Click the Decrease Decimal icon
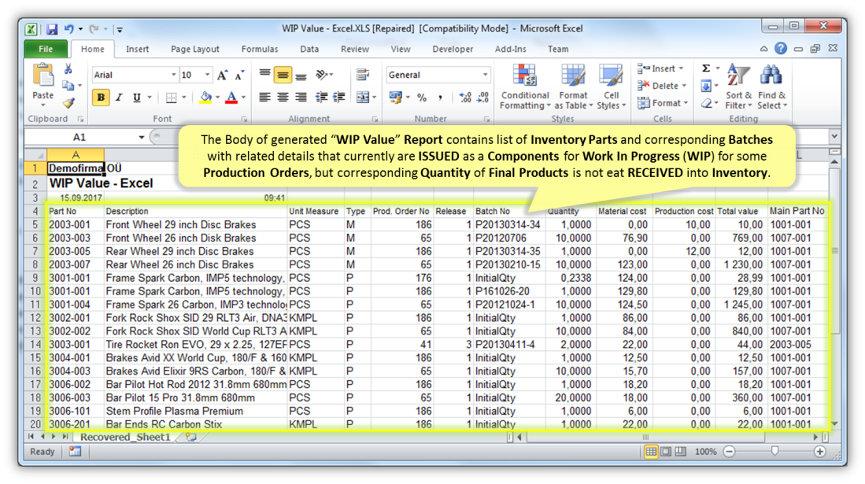The width and height of the screenshot is (865, 484). click(x=482, y=98)
